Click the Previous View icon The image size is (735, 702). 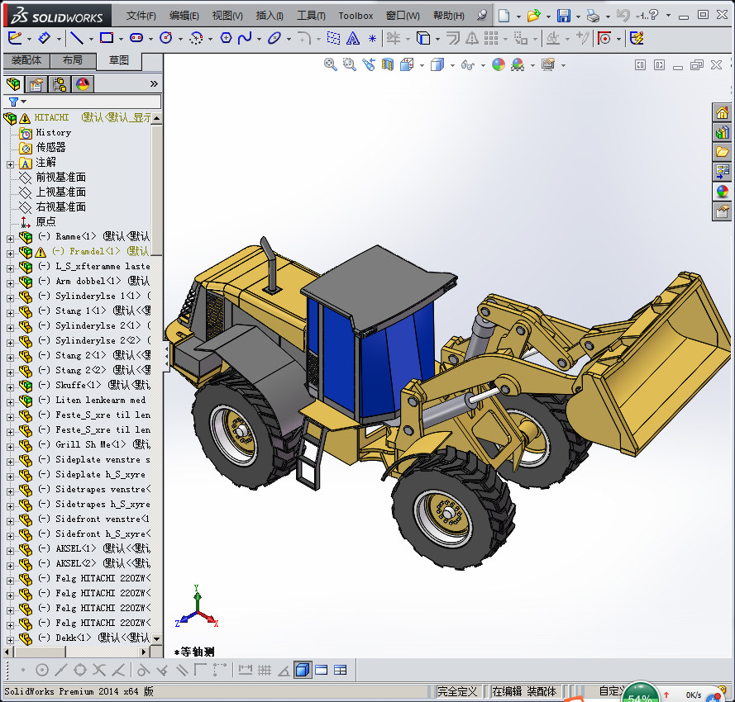(369, 64)
